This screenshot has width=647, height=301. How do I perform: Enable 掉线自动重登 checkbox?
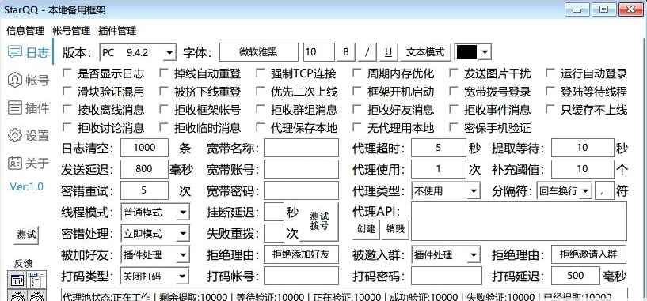[163, 73]
